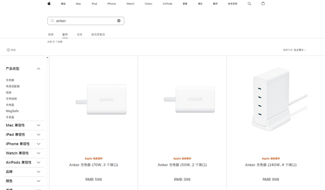Open the shopping bag icon
The image size is (325, 190).
[x=263, y=4]
